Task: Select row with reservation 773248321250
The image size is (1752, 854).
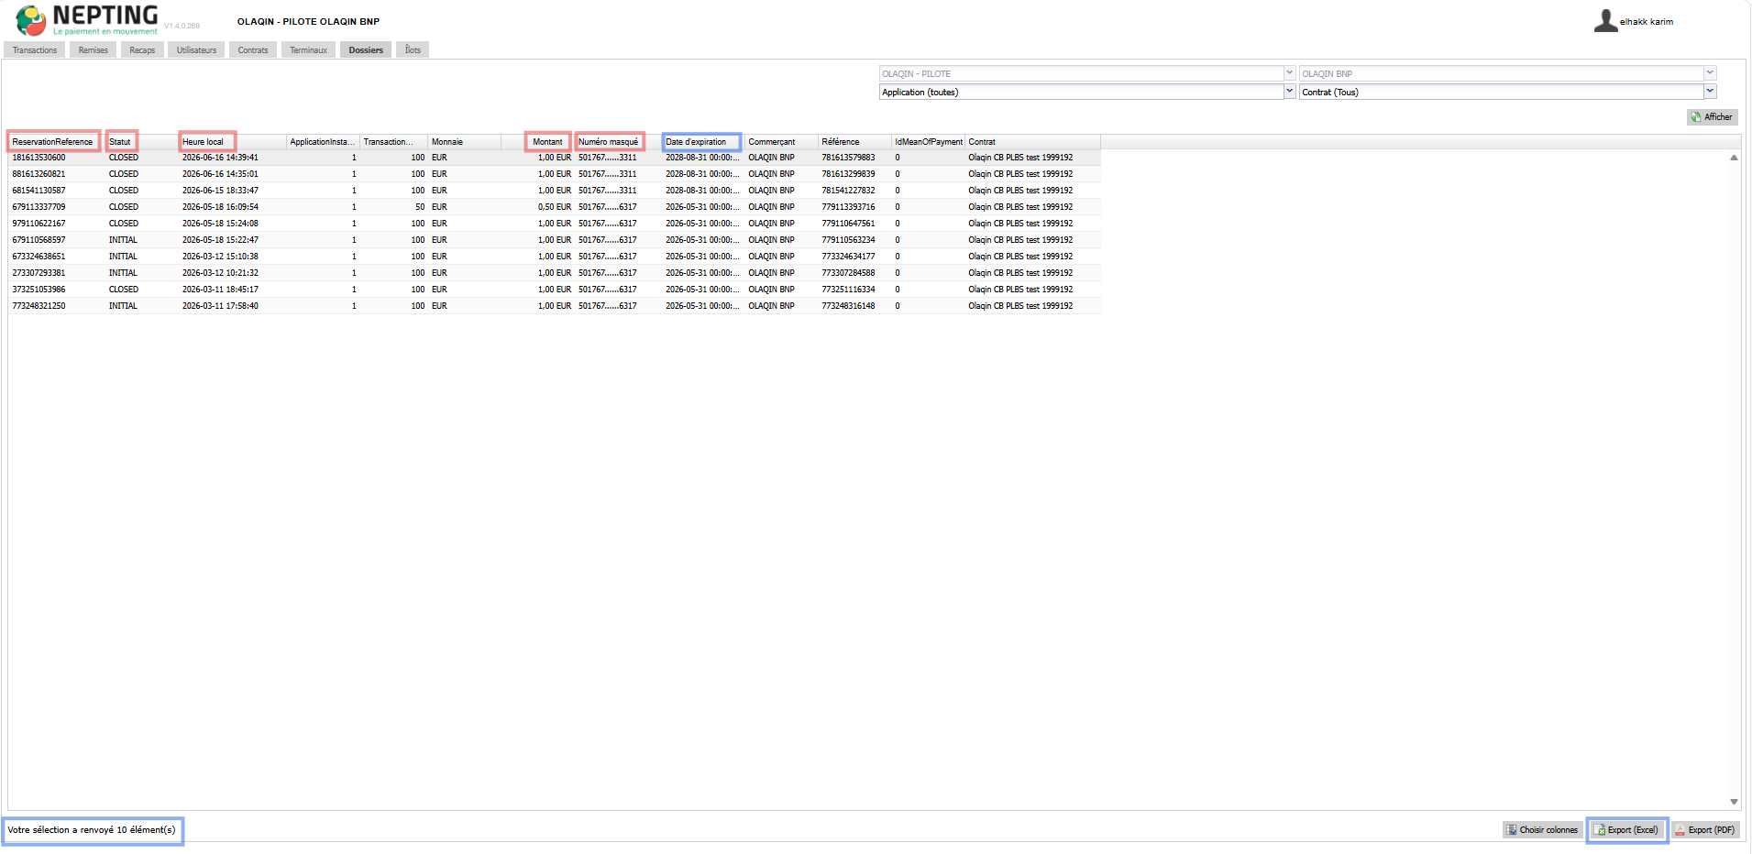Action: 555,306
